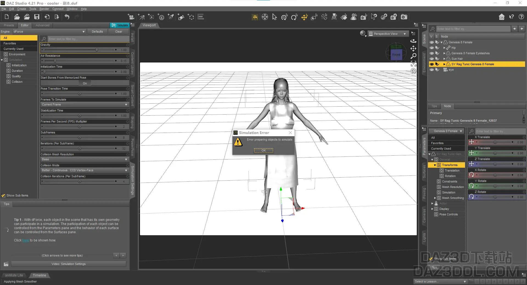The width and height of the screenshot is (527, 285).
Task: Switch to the Advanced tab
Action: click(x=43, y=25)
